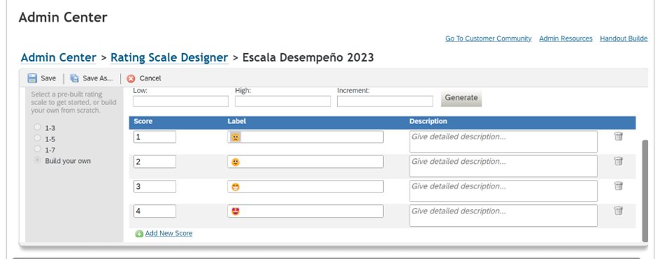Click the red Cancel icon
This screenshot has width=660, height=259.
131,78
